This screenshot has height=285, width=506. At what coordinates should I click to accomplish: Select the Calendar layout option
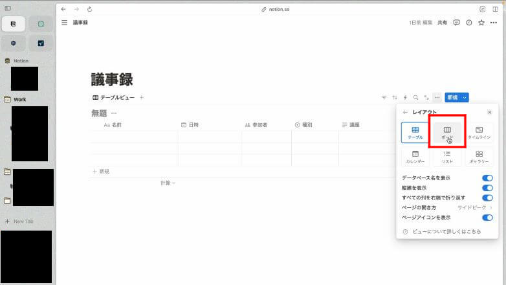415,157
